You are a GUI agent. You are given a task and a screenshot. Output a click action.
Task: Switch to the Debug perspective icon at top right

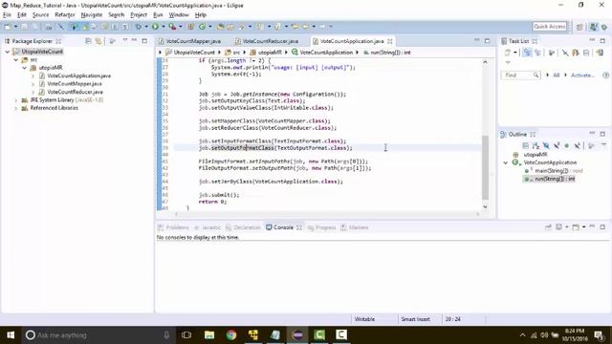tap(604, 27)
